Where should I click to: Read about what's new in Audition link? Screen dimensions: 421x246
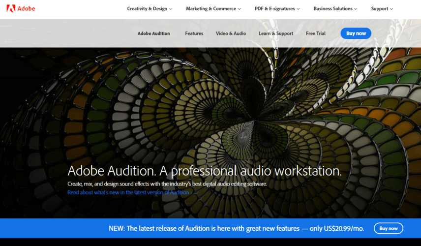point(130,192)
